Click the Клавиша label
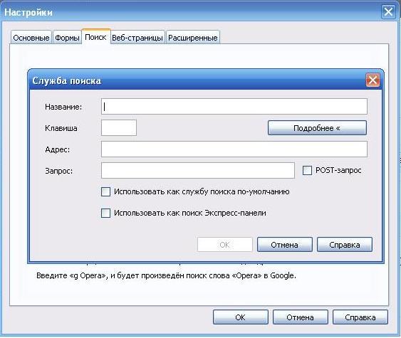The image size is (401, 338). click(61, 128)
